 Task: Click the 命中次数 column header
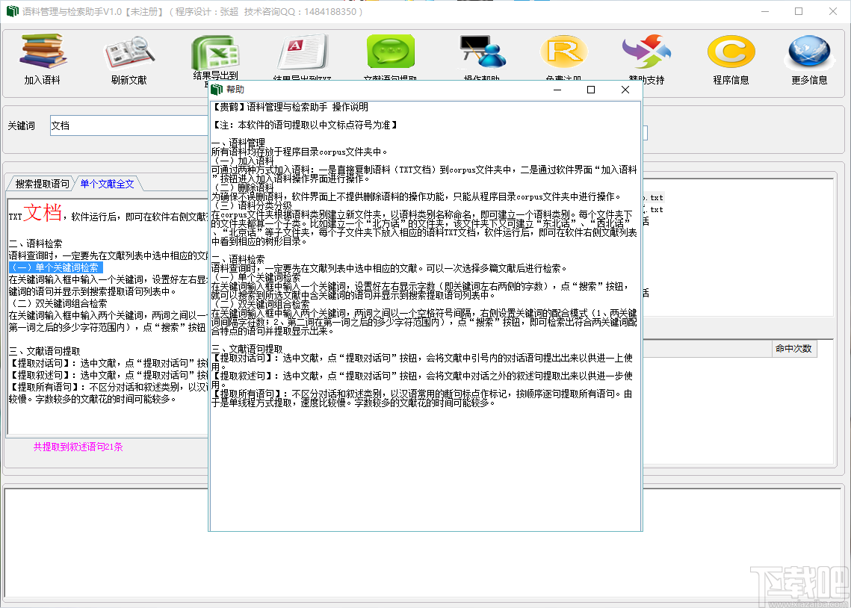793,349
